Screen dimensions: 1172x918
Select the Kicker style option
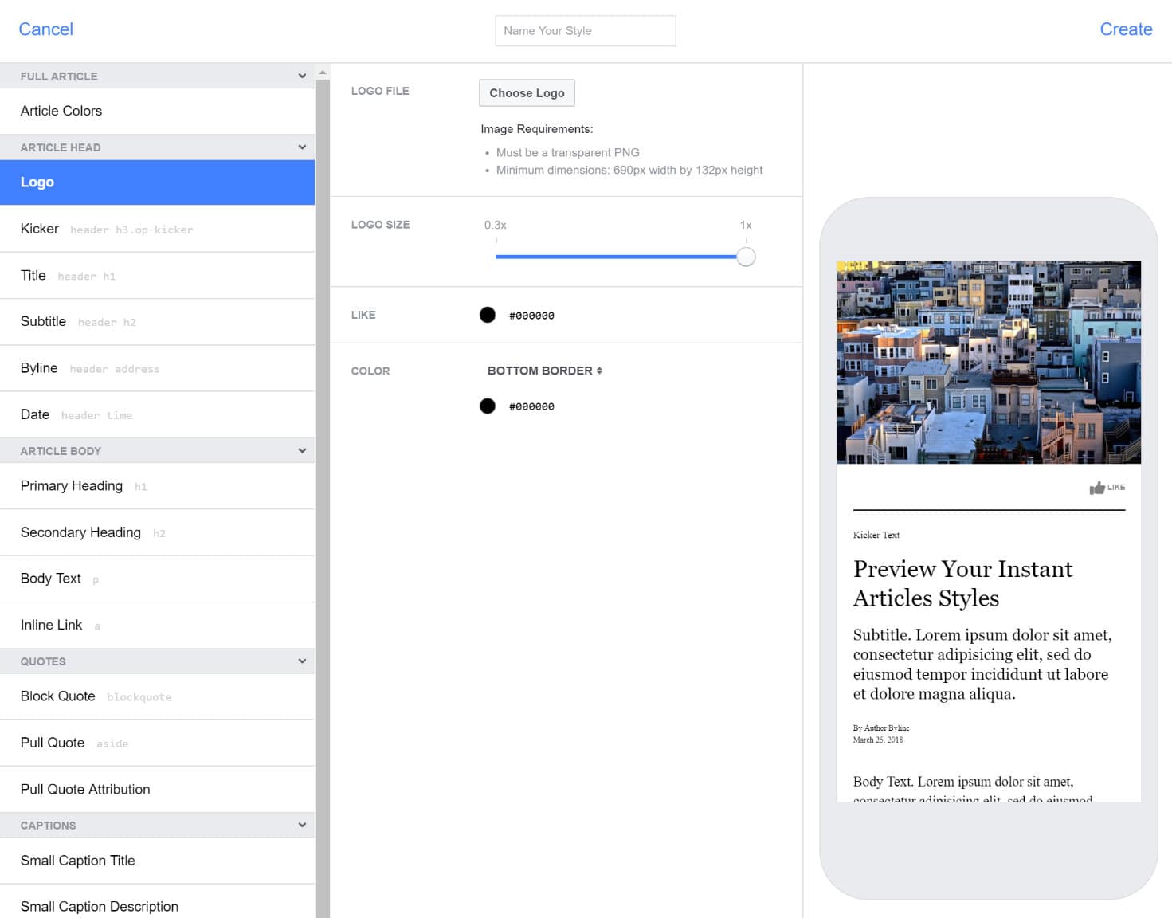39,229
